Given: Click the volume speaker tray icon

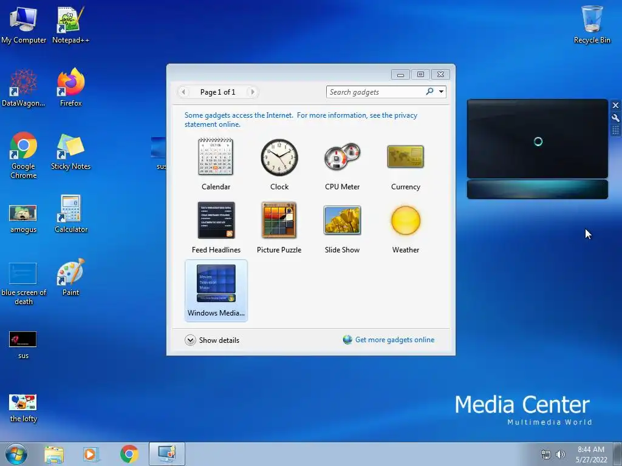Looking at the screenshot, I should 561,454.
